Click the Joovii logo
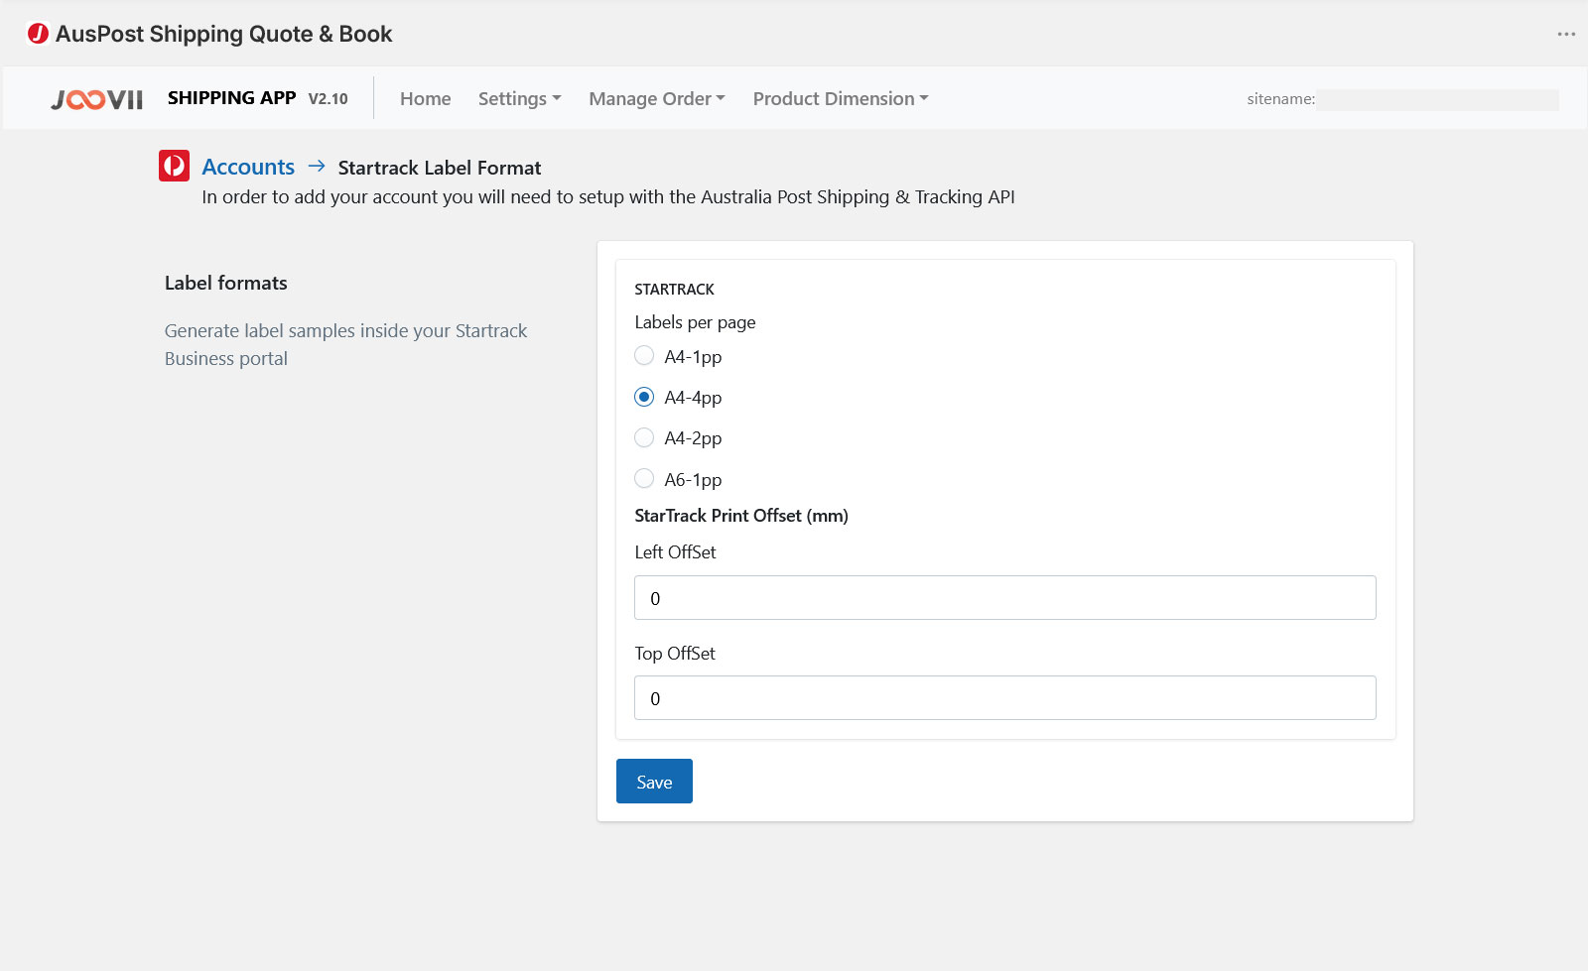This screenshot has height=971, width=1588. click(97, 99)
